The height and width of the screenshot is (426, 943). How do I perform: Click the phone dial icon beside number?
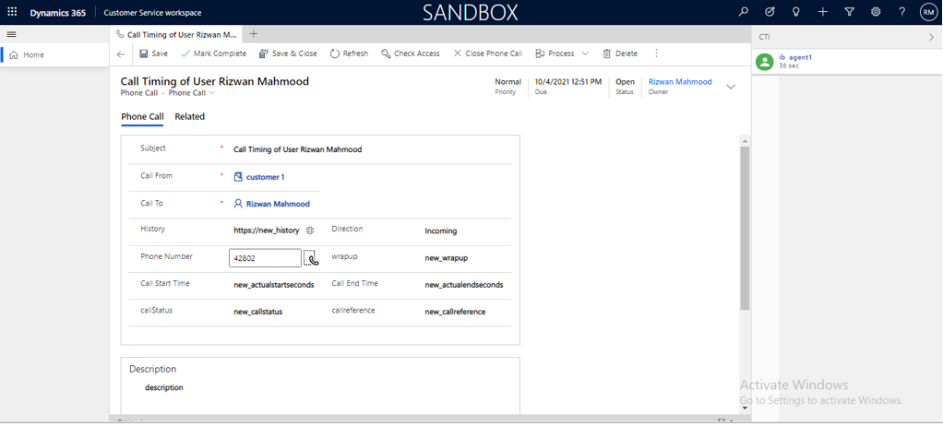[310, 258]
